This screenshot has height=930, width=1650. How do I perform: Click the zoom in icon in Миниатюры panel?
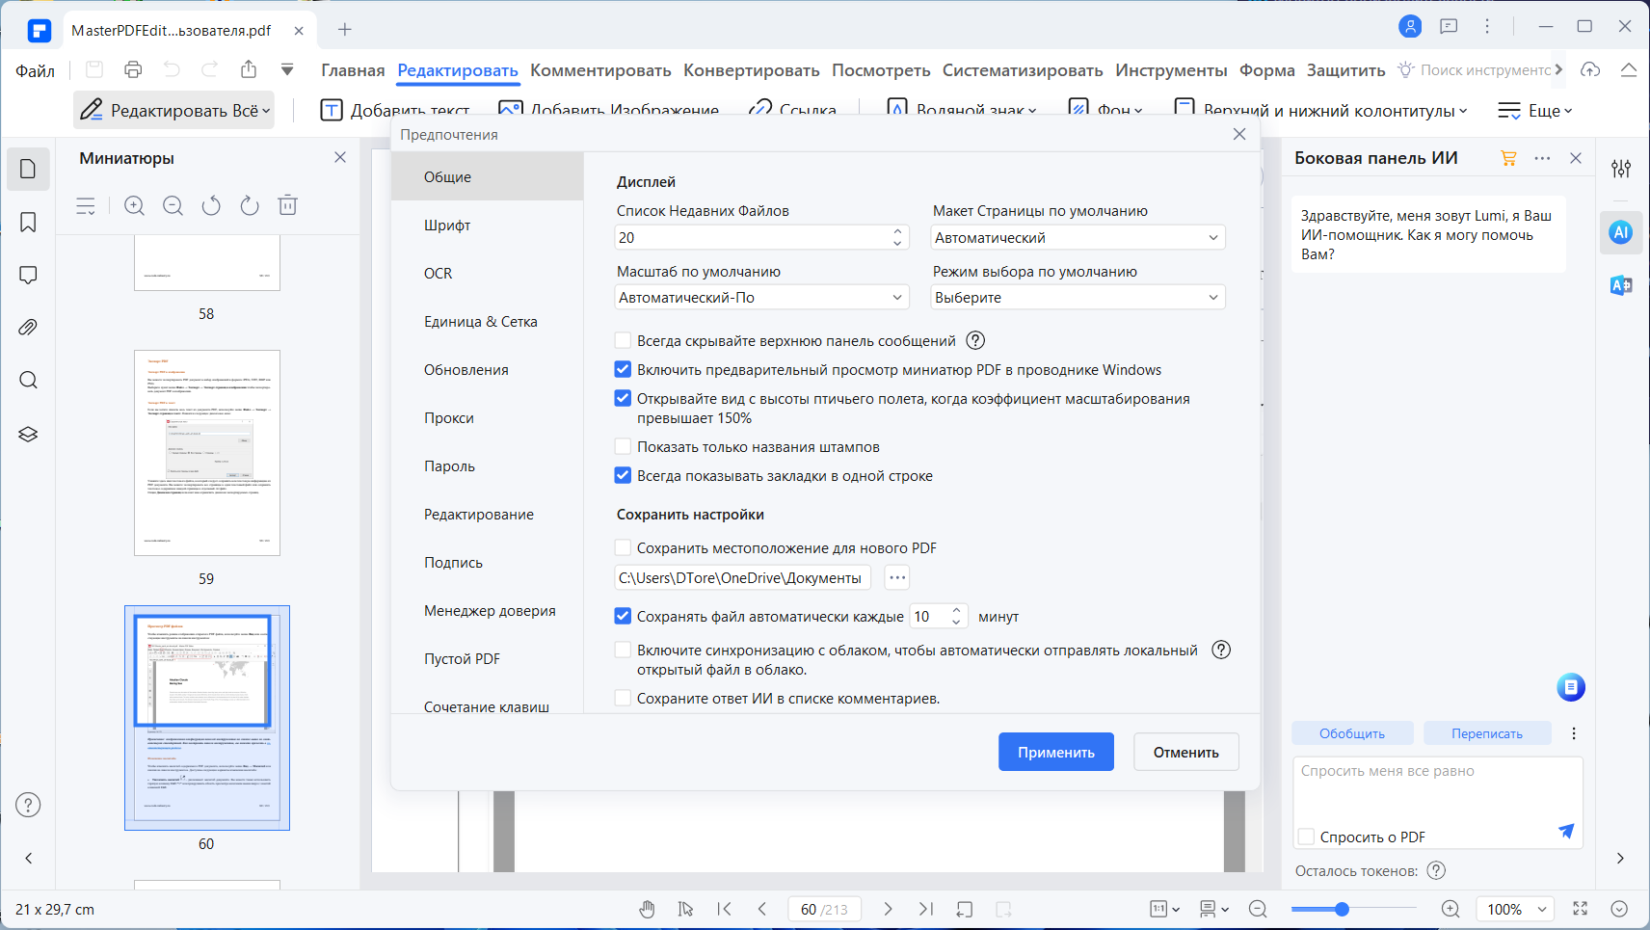click(x=134, y=205)
